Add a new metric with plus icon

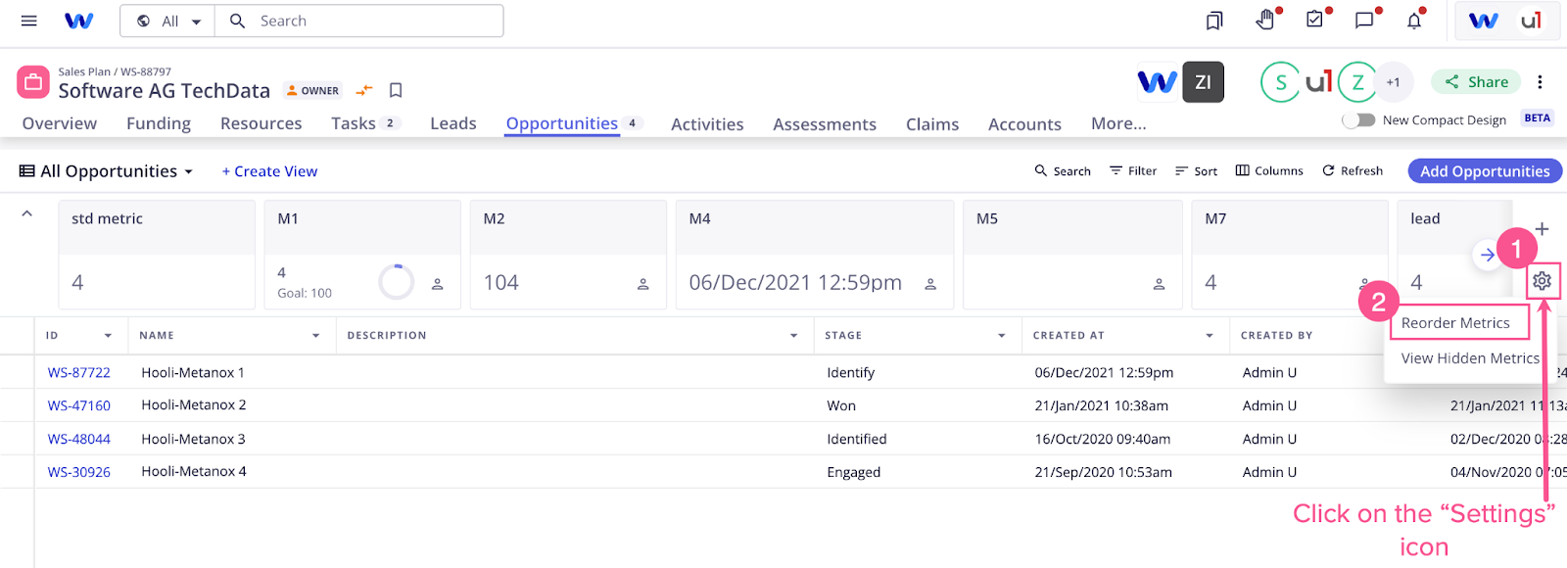point(1542,229)
